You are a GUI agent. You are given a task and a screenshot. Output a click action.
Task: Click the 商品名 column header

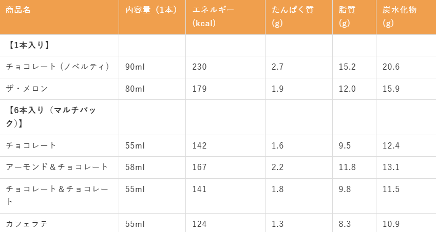(18, 10)
